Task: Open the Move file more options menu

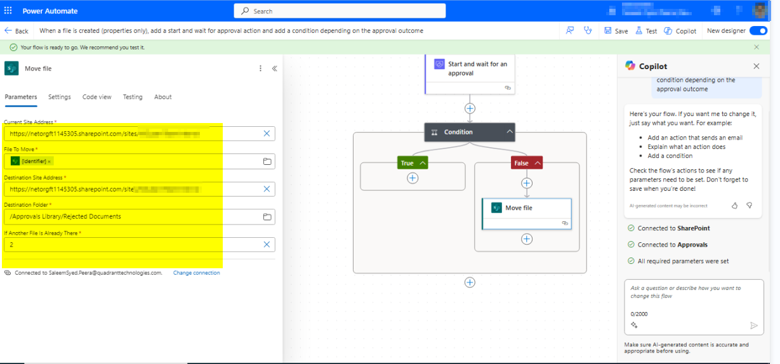Action: point(260,68)
